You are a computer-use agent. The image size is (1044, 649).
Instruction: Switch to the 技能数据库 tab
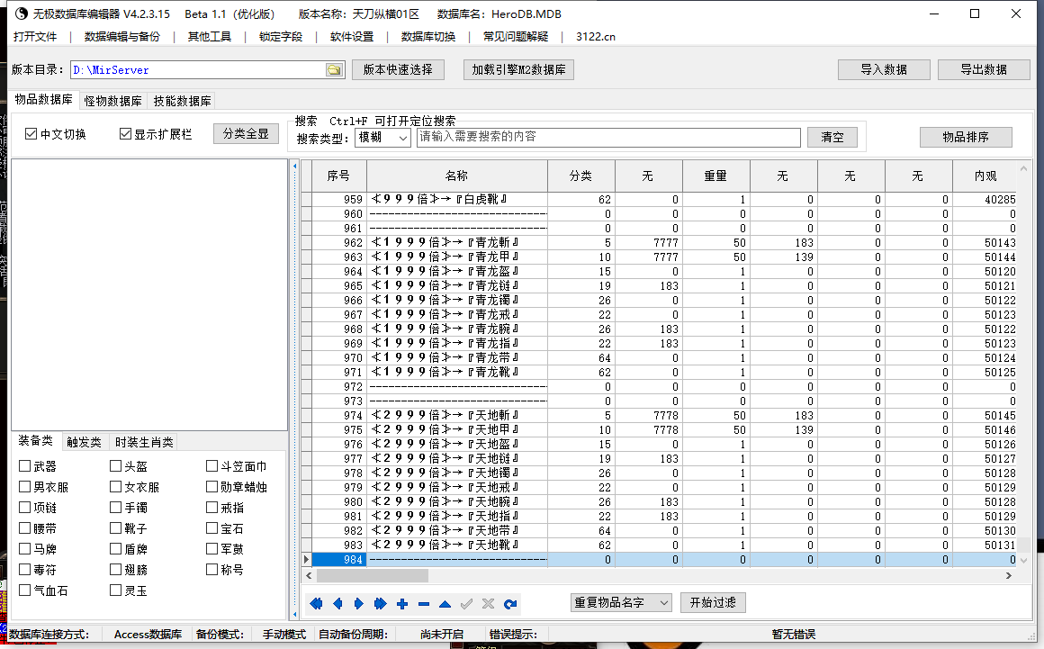point(183,101)
